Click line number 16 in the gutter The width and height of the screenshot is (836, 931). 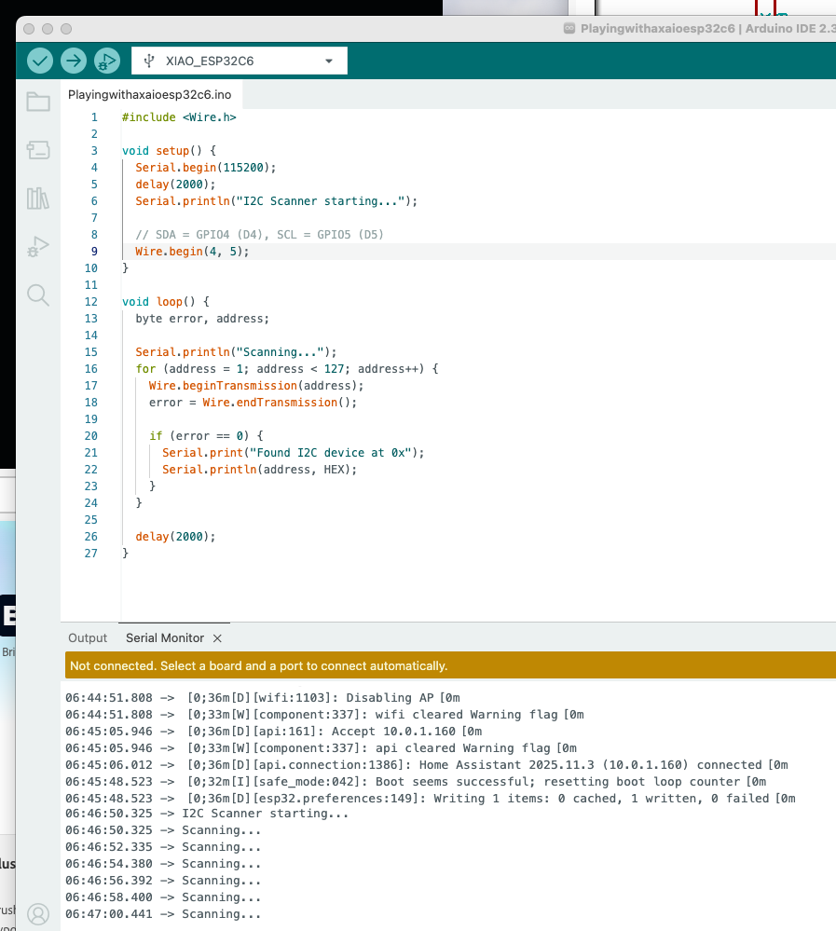point(91,369)
